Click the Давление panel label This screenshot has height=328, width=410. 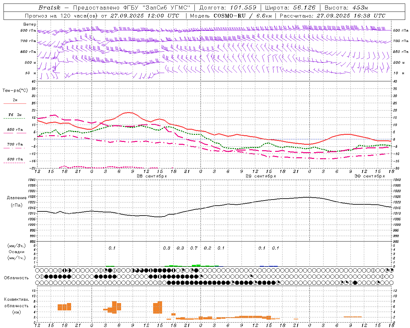pos(16,198)
